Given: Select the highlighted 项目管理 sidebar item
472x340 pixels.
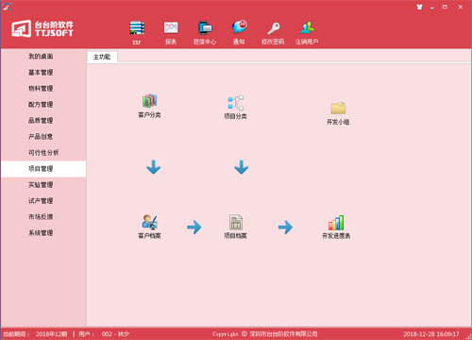Looking at the screenshot, I should tap(43, 169).
